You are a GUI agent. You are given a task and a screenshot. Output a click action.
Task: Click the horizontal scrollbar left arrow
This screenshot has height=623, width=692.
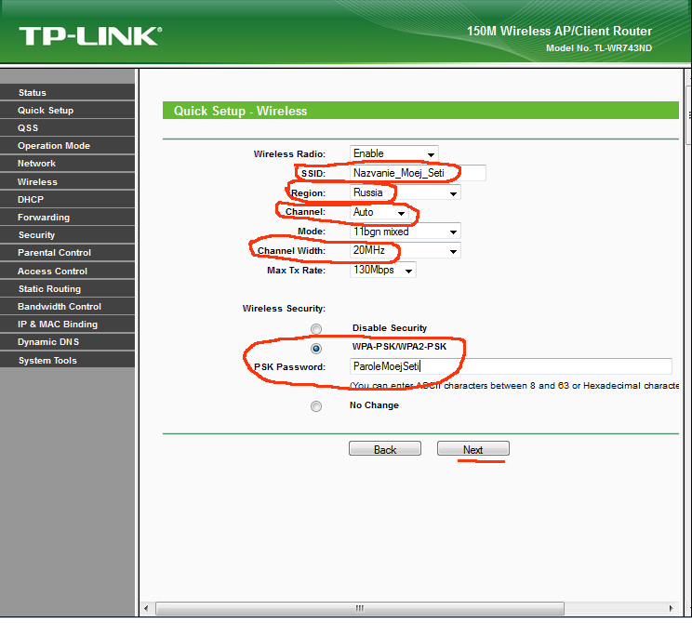(x=146, y=608)
